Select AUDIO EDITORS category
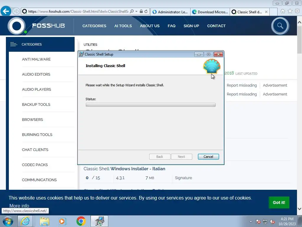The image size is (302, 227). point(36,74)
